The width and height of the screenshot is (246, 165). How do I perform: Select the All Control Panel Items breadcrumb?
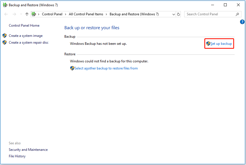(x=86, y=14)
